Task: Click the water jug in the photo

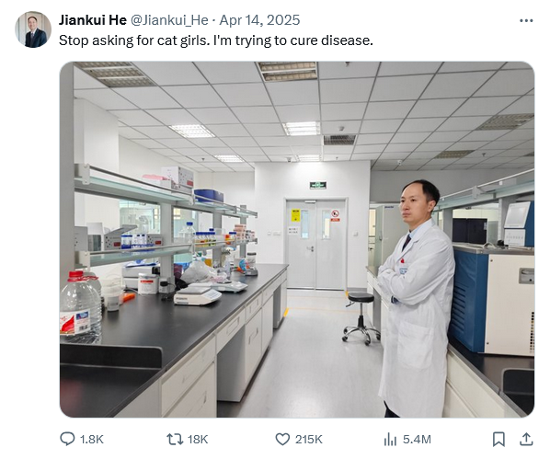Action: pos(80,306)
